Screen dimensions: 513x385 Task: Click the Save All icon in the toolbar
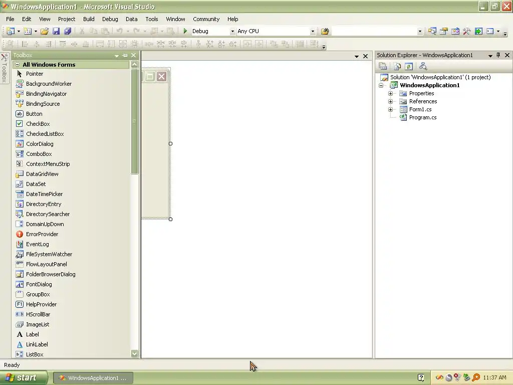coord(68,31)
